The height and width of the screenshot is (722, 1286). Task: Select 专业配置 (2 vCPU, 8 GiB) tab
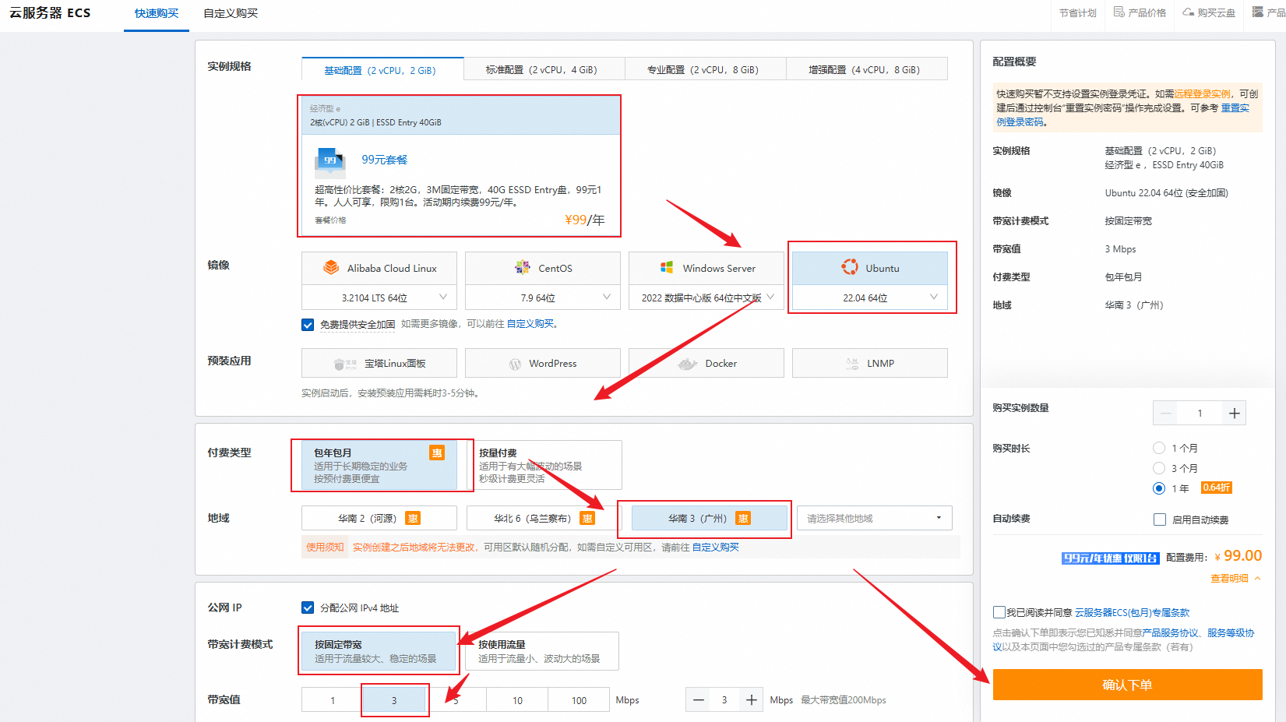point(705,69)
